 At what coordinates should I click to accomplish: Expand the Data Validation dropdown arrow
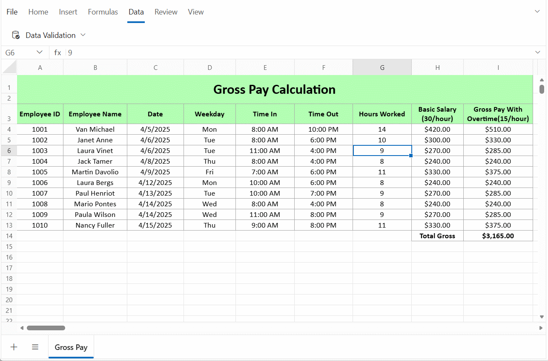(83, 35)
